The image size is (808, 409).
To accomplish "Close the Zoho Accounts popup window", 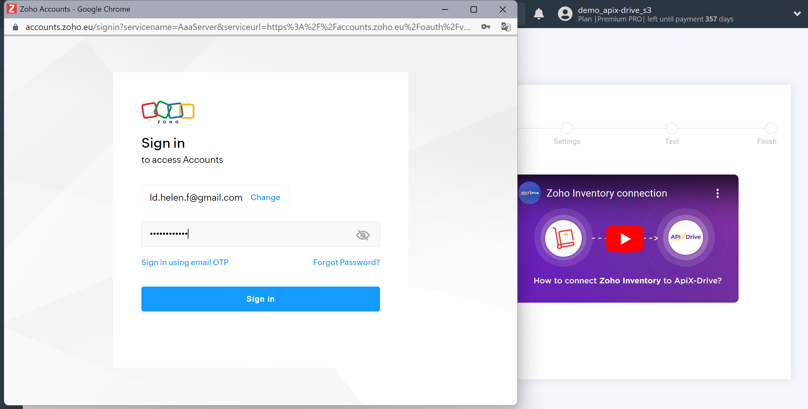I will 502,9.
